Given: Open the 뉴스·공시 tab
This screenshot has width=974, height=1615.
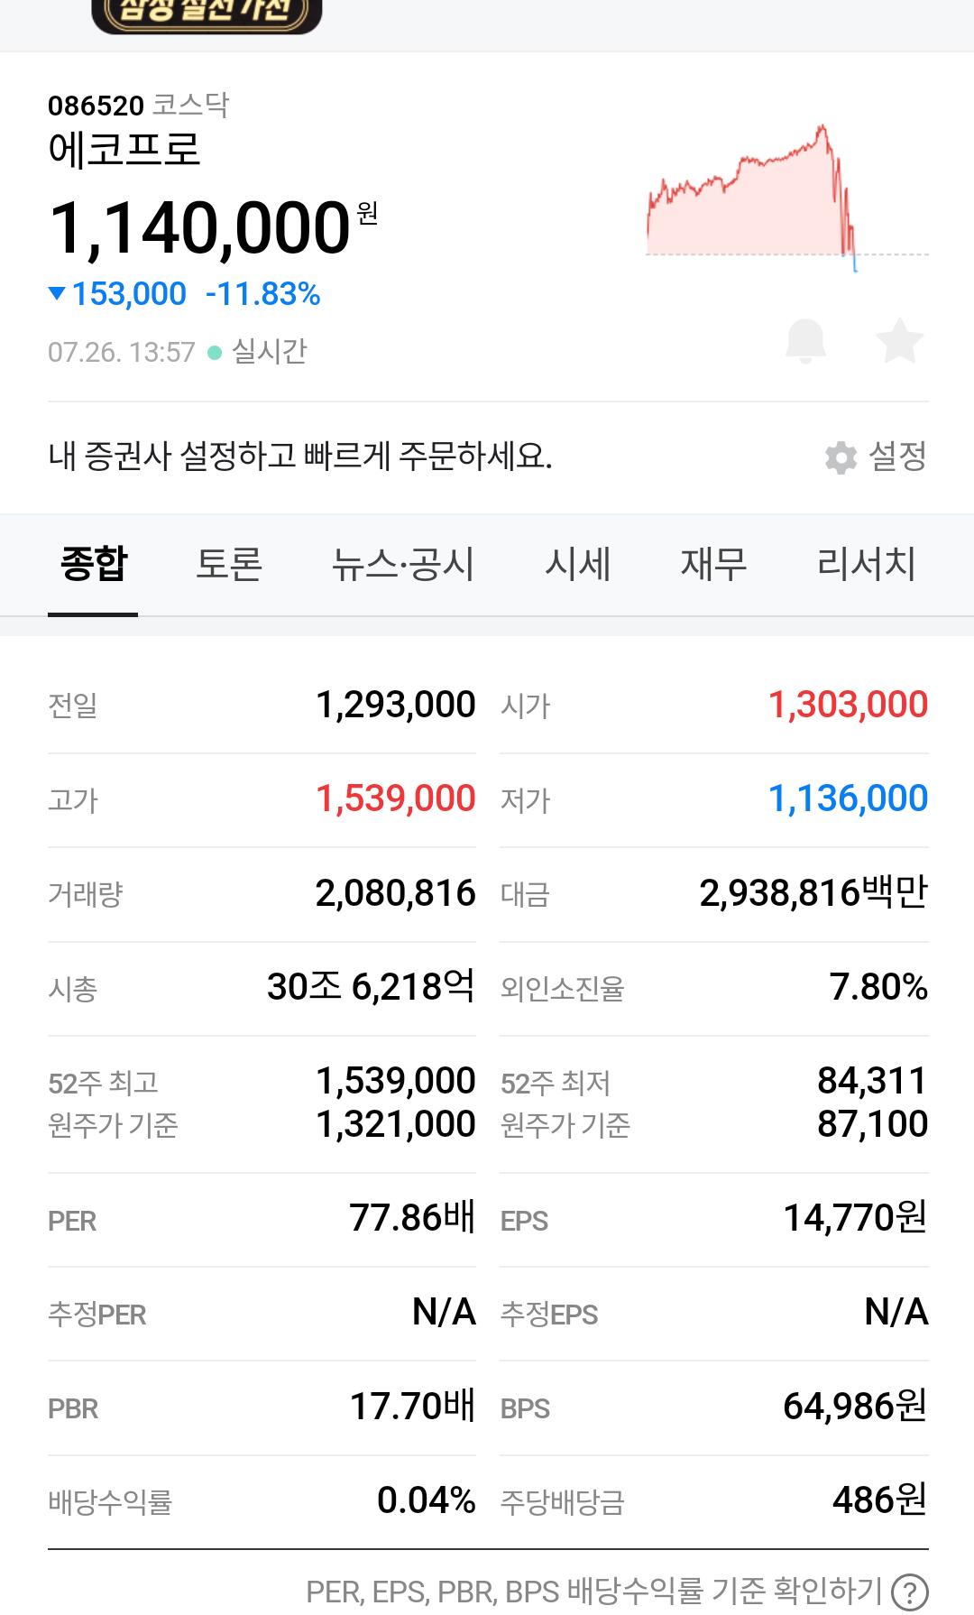Looking at the screenshot, I should [402, 565].
